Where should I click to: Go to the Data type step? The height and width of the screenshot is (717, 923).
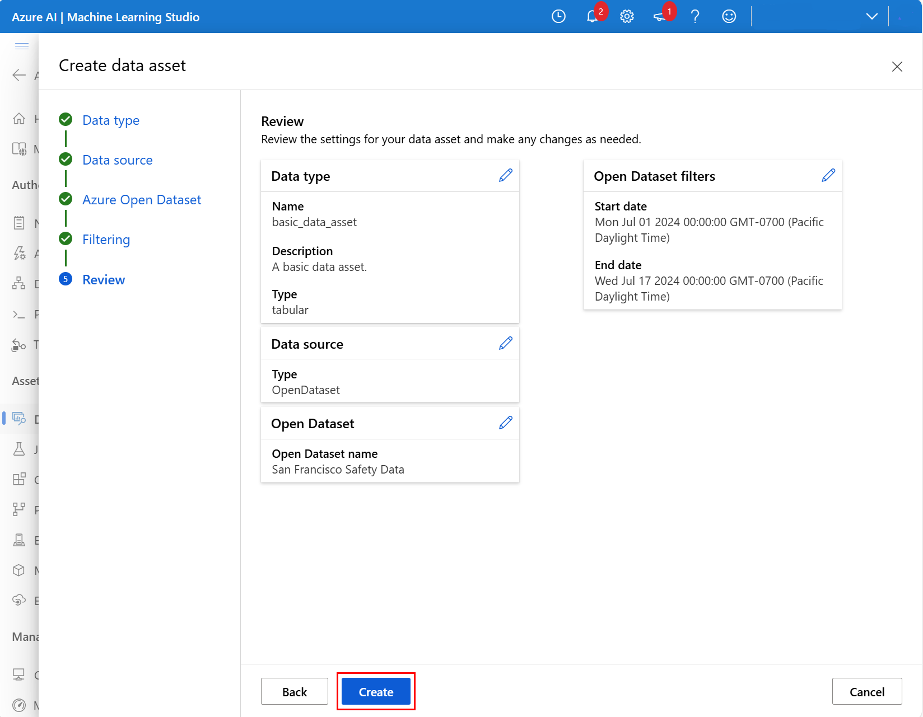111,120
